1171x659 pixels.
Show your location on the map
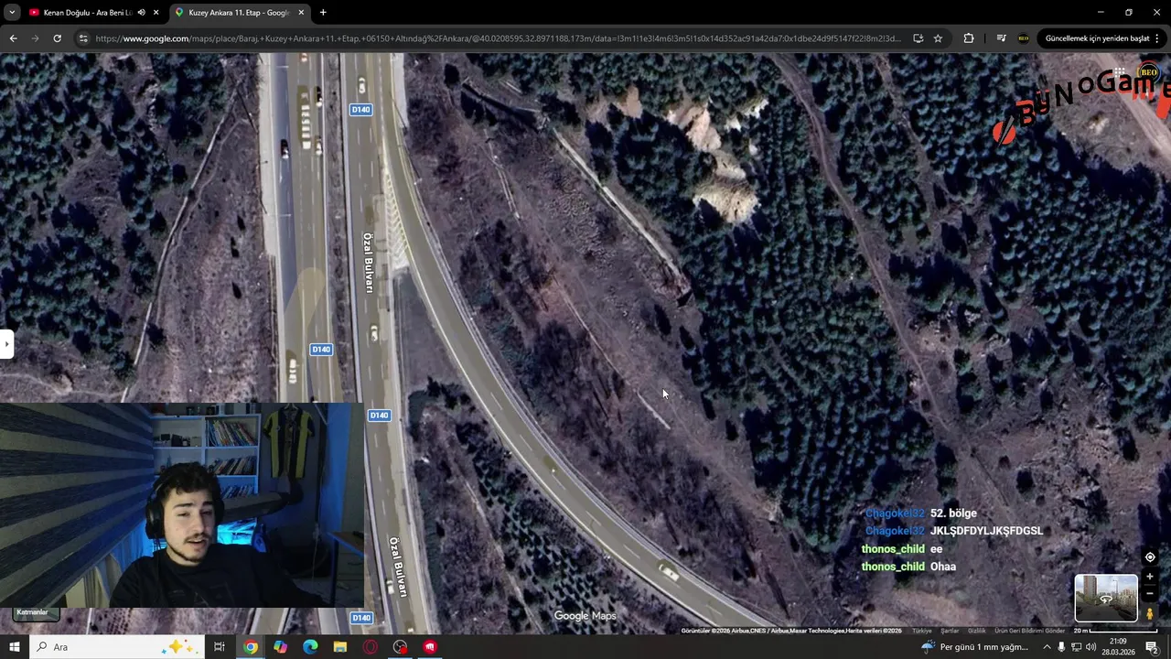coord(1150,556)
